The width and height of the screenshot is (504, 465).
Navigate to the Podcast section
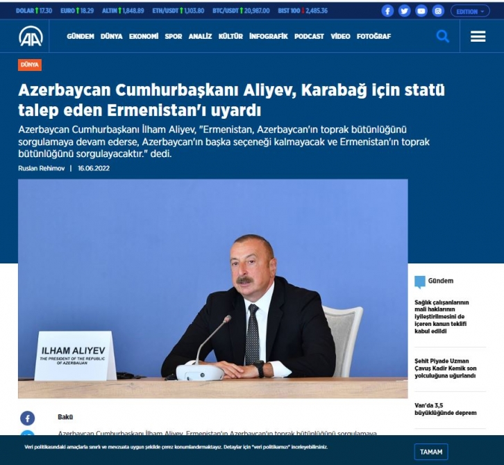(309, 36)
